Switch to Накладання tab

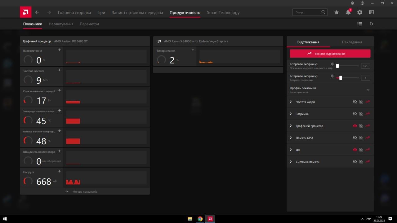pyautogui.click(x=352, y=42)
